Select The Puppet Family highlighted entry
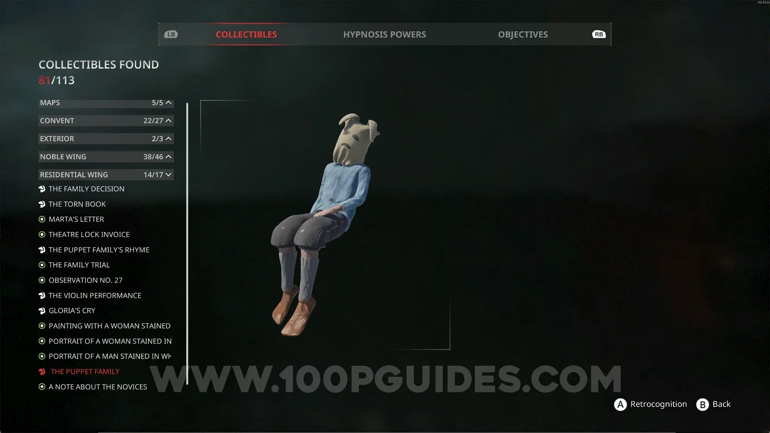 click(x=85, y=371)
